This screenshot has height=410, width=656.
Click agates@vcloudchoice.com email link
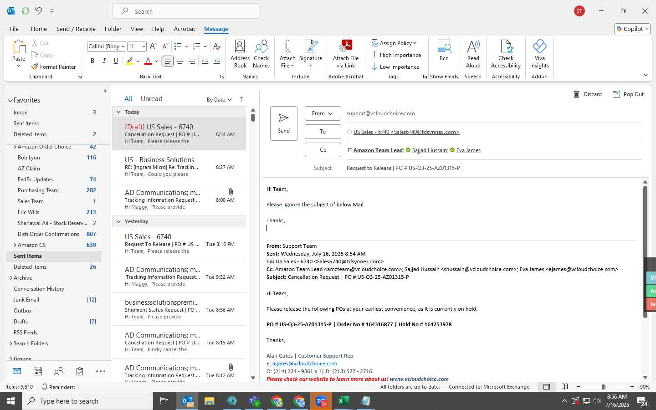click(305, 364)
